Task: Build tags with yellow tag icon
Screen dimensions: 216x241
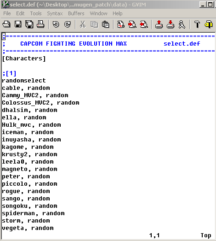Action: (x=209, y=24)
